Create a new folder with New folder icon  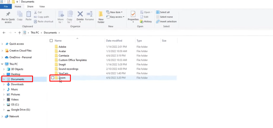click(x=101, y=15)
